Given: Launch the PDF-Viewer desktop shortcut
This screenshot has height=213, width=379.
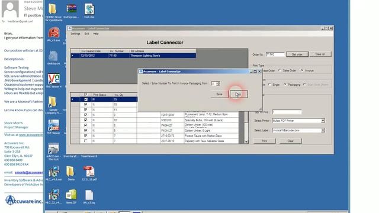Looking at the screenshot, I should [53, 125].
